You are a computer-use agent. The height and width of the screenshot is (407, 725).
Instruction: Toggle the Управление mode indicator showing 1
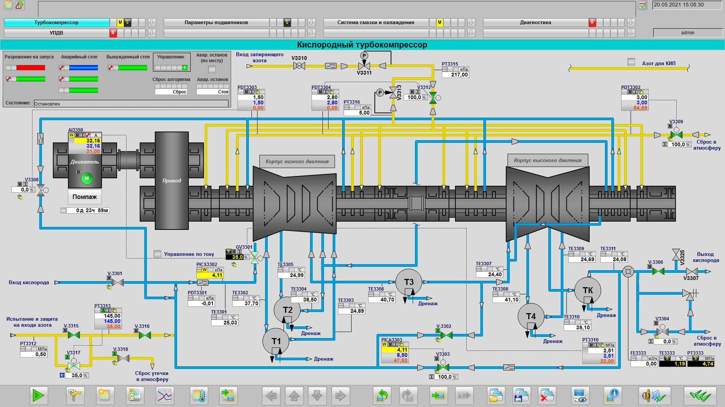[185, 68]
